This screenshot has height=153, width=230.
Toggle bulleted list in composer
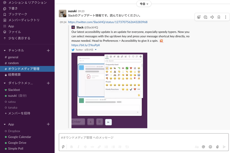pyautogui.click(x=113, y=147)
